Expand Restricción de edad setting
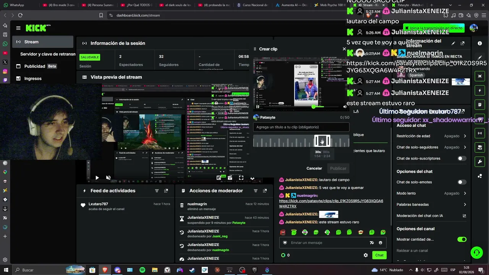The image size is (489, 275). 431,136
